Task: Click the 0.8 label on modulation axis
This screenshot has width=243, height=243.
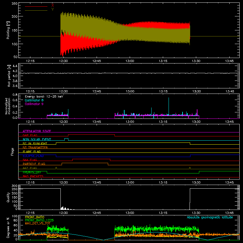Action: [15, 94]
